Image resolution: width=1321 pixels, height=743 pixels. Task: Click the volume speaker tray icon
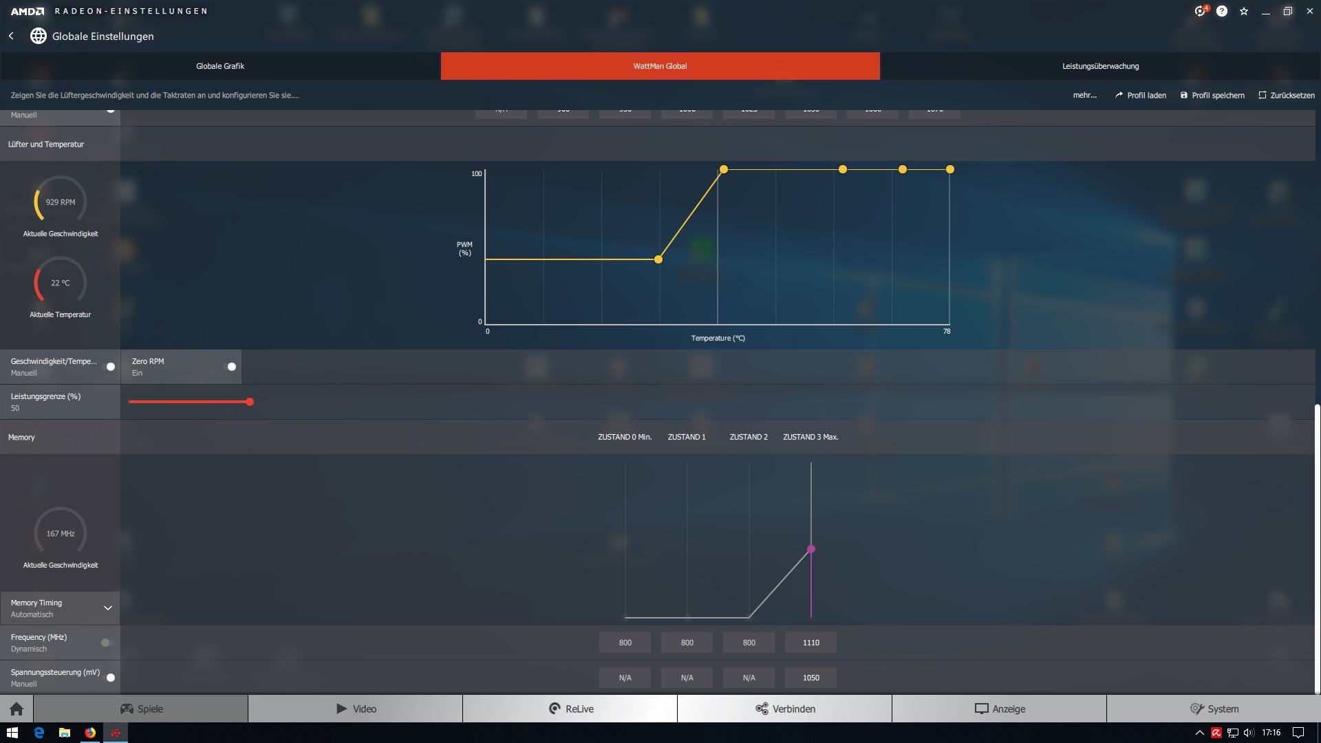pos(1249,733)
